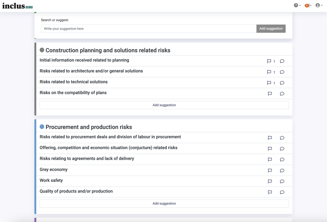Viewport: 327px width, 222px height.
Task: Click the gray 'Add suggestion' button beside search
Action: (271, 28)
